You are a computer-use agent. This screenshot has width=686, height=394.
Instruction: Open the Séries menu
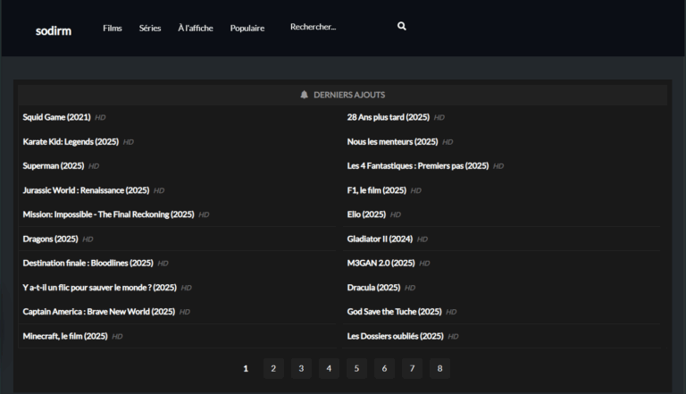(x=150, y=28)
